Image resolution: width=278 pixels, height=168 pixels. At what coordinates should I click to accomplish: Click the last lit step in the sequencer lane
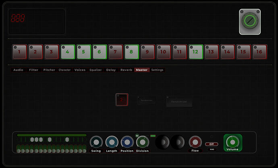[67, 140]
